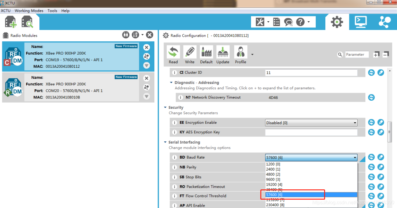Collapse the Serial Interfacing section
This screenshot has width=397, height=208.
click(165, 142)
